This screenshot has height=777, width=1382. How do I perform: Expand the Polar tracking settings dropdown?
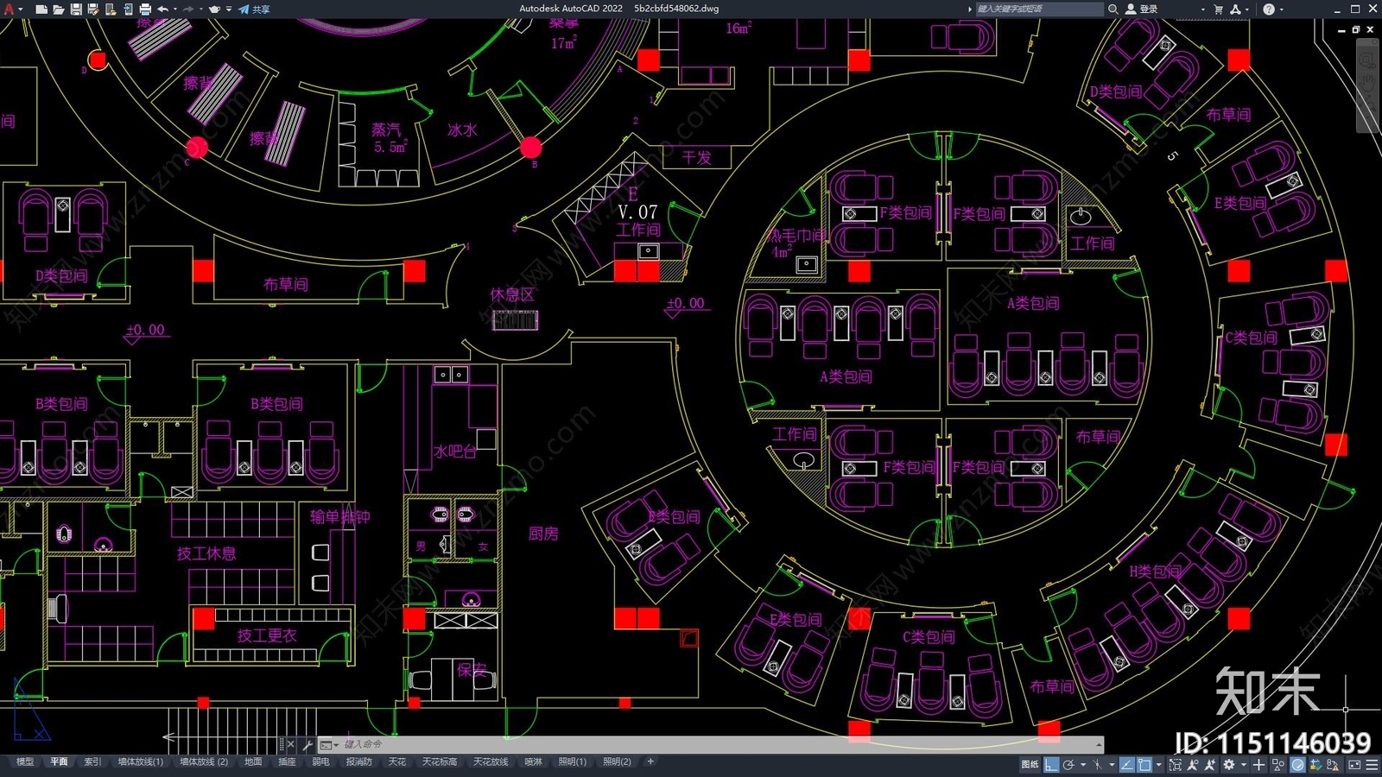click(x=1083, y=764)
